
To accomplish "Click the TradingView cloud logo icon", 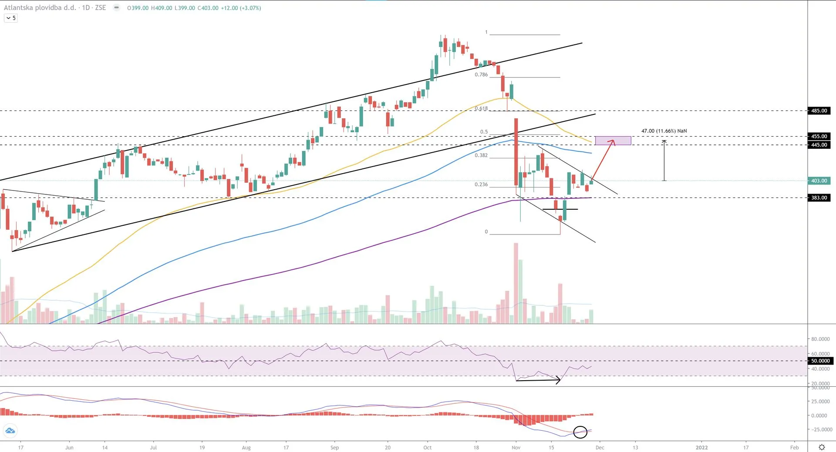I will click(10, 431).
